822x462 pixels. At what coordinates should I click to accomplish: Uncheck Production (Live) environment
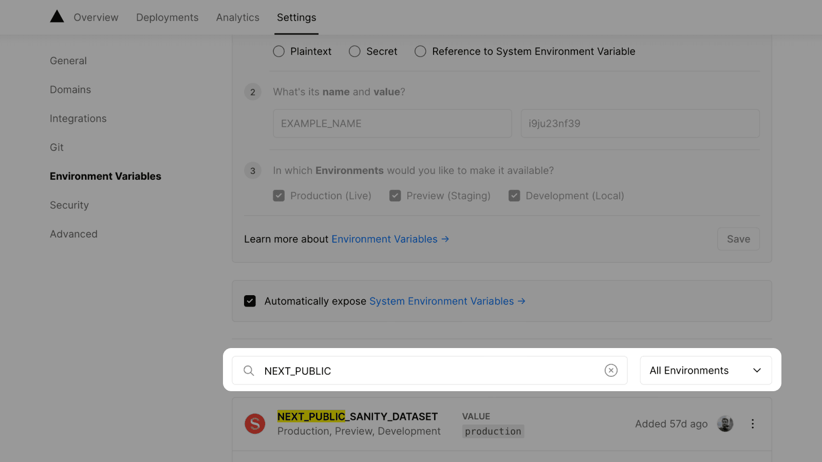[279, 196]
